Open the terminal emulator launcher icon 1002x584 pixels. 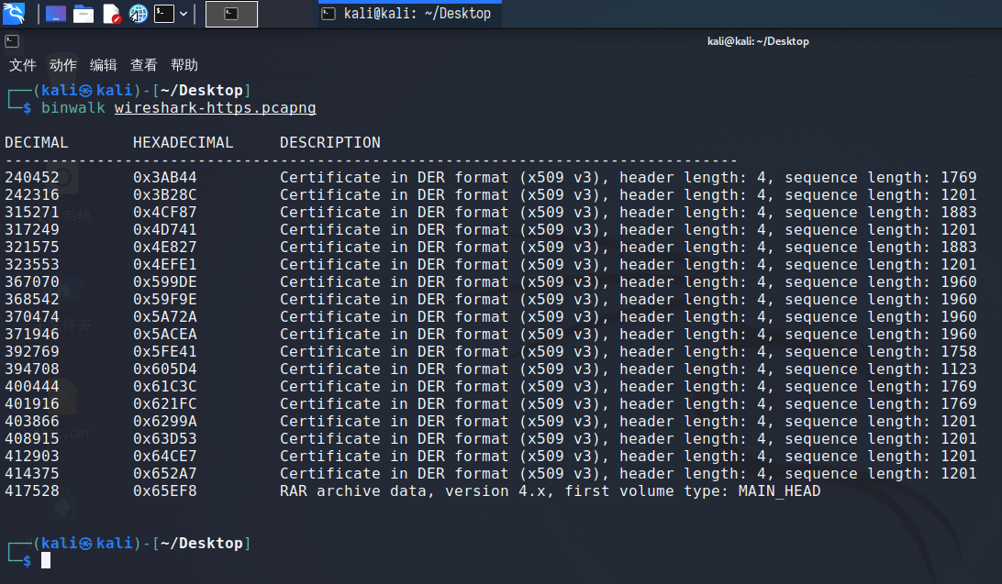[x=164, y=14]
